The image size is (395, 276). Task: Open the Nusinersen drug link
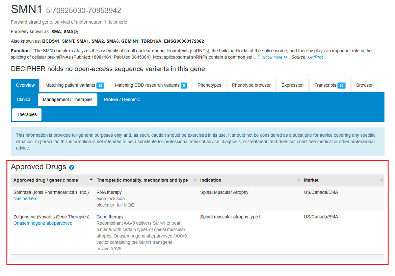click(25, 199)
